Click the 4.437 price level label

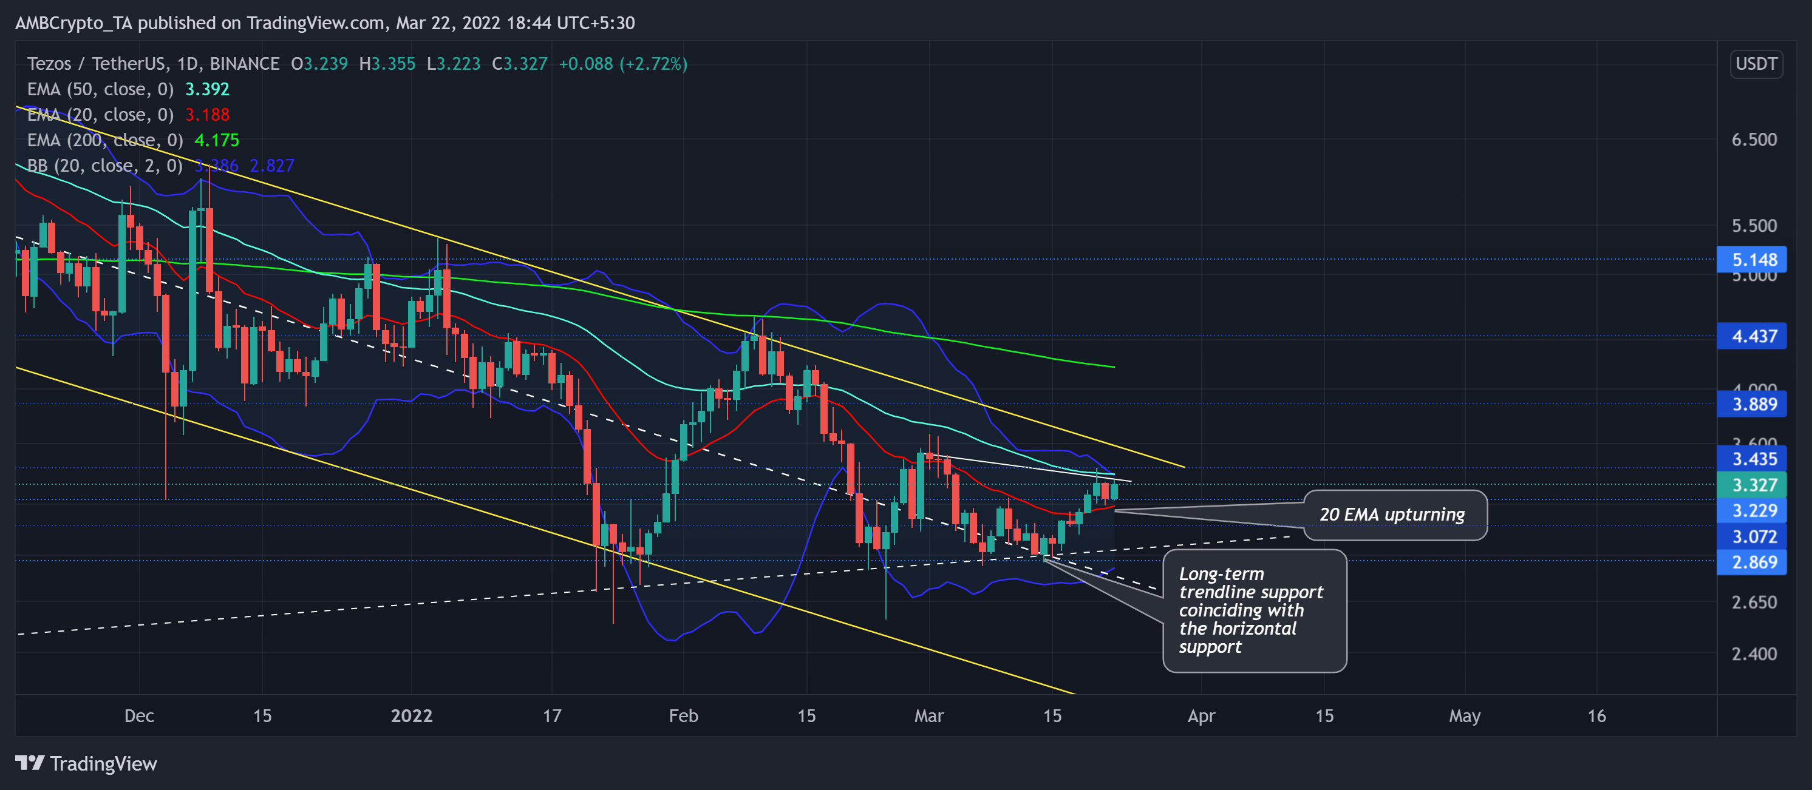1751,336
